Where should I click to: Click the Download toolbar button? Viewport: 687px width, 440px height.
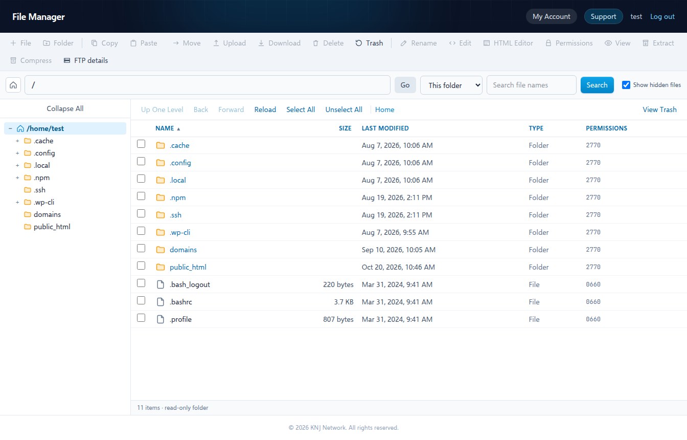coord(279,43)
